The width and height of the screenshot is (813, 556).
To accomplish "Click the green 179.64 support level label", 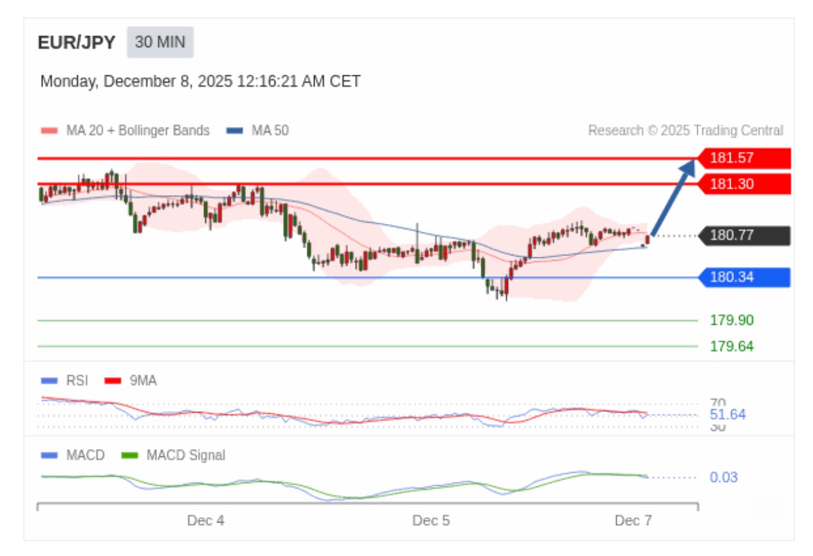I will (731, 347).
